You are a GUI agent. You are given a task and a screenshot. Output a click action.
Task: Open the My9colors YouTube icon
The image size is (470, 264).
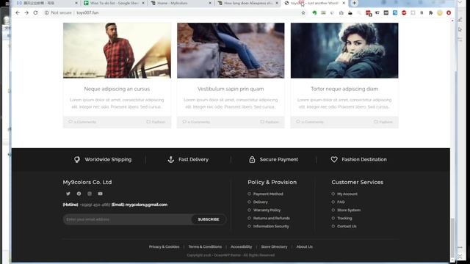point(100,194)
